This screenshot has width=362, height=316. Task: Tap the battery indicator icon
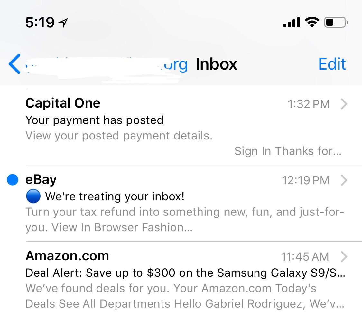coord(336,22)
